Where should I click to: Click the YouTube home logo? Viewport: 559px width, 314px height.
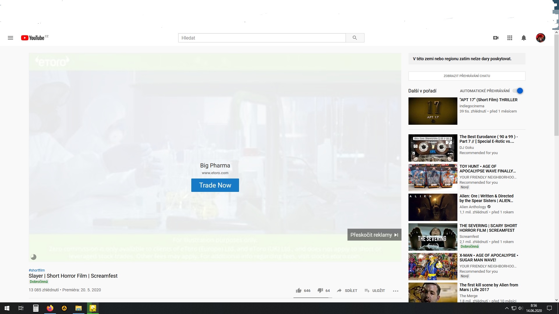click(x=33, y=38)
